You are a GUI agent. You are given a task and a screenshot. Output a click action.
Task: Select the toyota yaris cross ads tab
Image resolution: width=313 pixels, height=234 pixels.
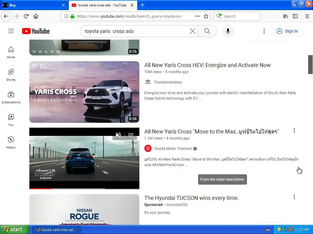click(x=103, y=5)
